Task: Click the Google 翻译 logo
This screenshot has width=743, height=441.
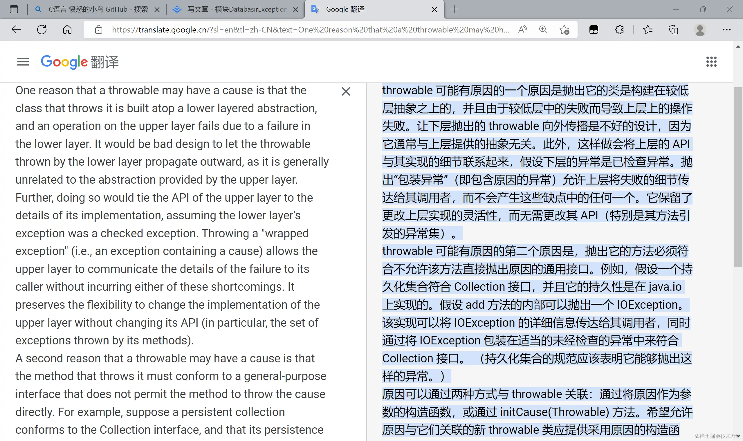Action: click(x=80, y=62)
